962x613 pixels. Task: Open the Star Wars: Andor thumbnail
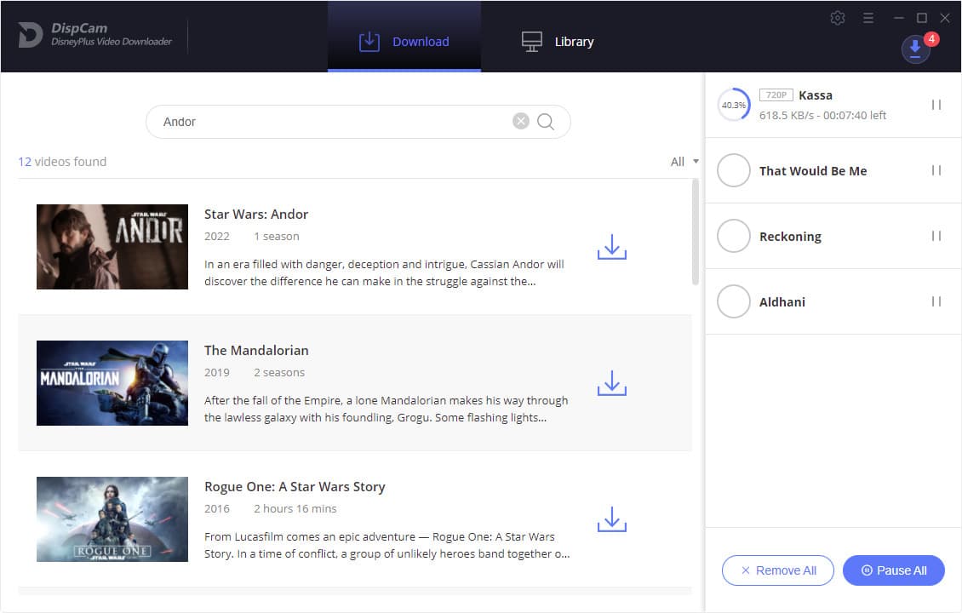[112, 247]
